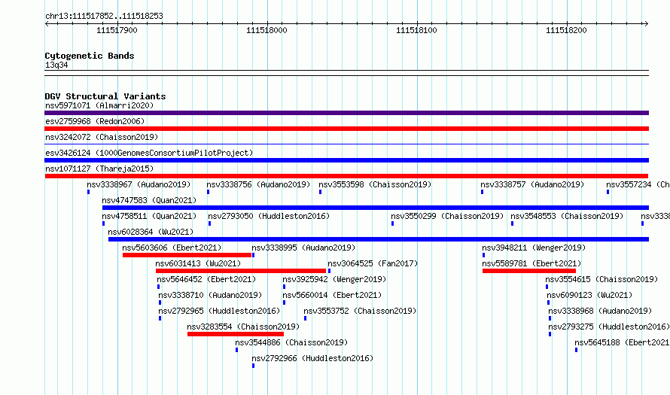Select nsv2792966 (Huddleston2016) variant label
Image resolution: width=670 pixels, height=395 pixels.
point(312,358)
